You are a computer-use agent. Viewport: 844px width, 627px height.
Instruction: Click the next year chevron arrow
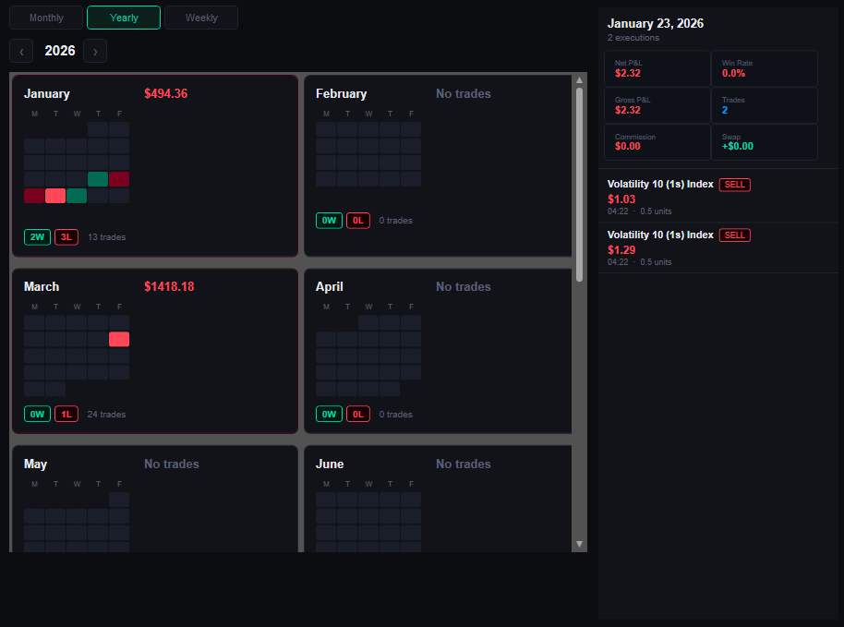pyautogui.click(x=94, y=51)
